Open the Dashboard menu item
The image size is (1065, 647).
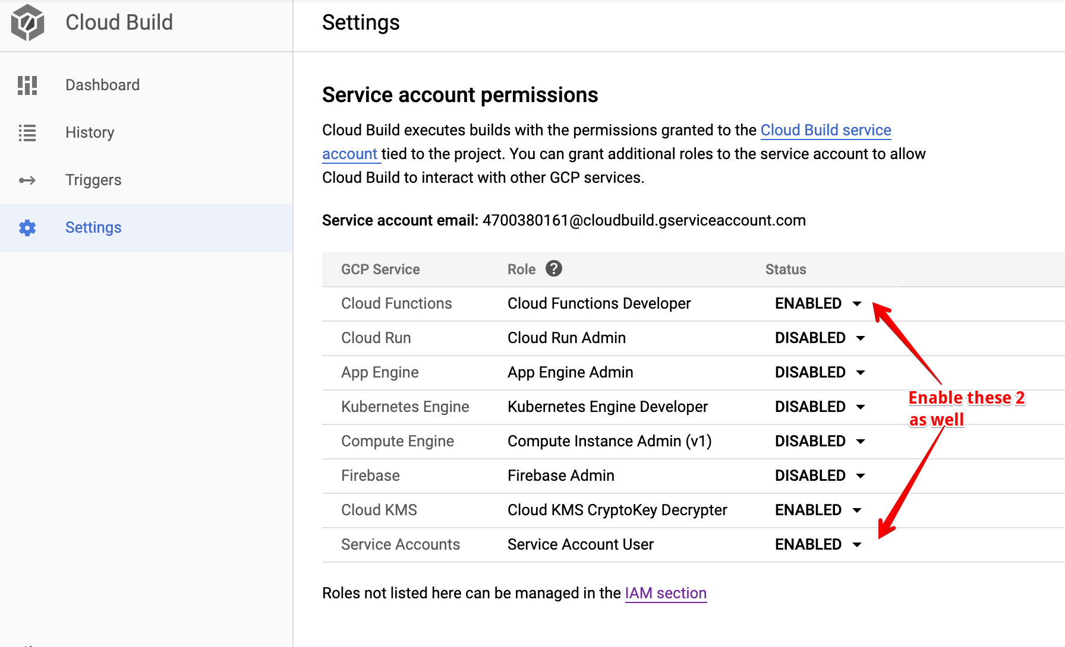[x=102, y=85]
